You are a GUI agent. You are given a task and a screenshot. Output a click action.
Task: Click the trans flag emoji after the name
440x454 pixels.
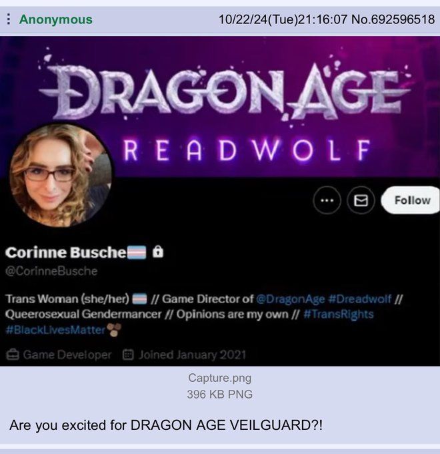[x=137, y=252]
